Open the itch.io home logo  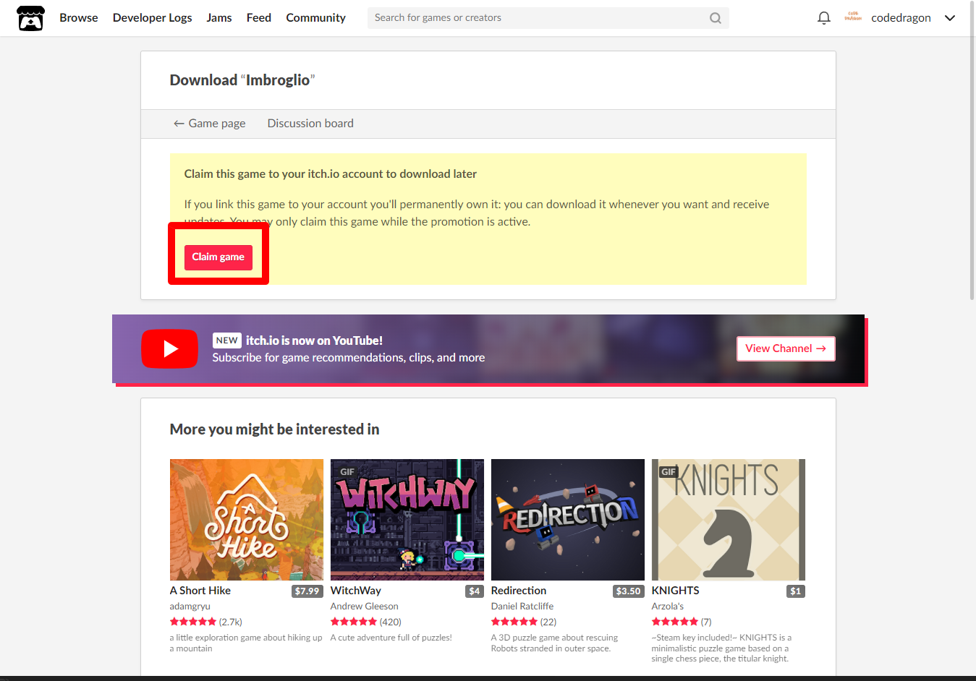point(30,18)
